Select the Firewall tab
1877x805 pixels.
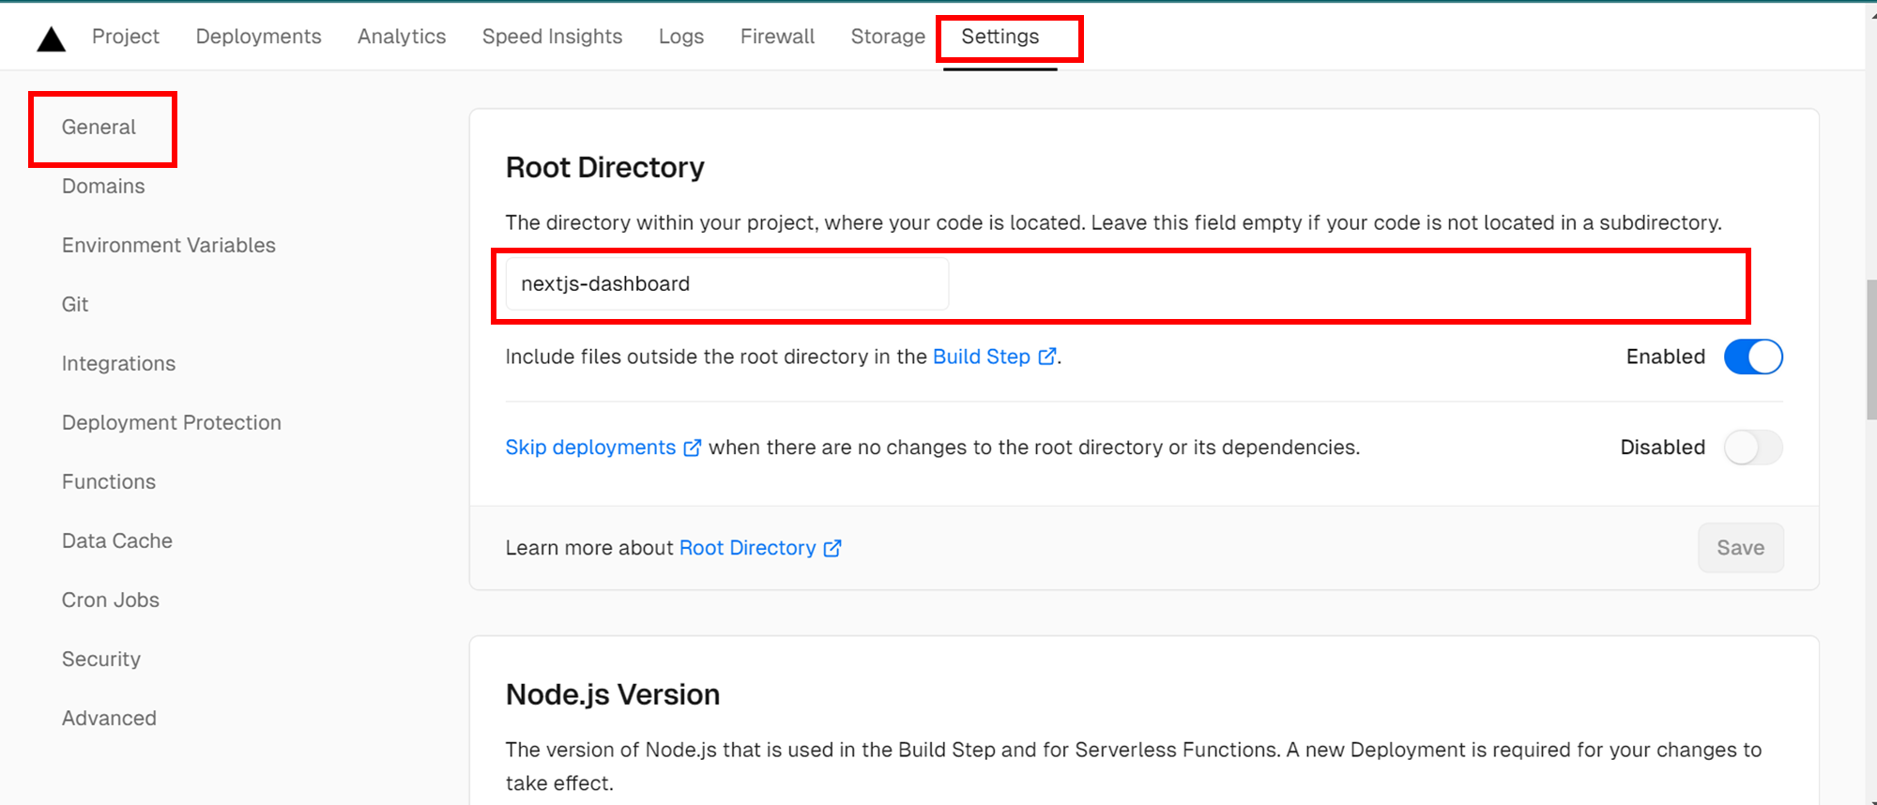click(x=777, y=37)
